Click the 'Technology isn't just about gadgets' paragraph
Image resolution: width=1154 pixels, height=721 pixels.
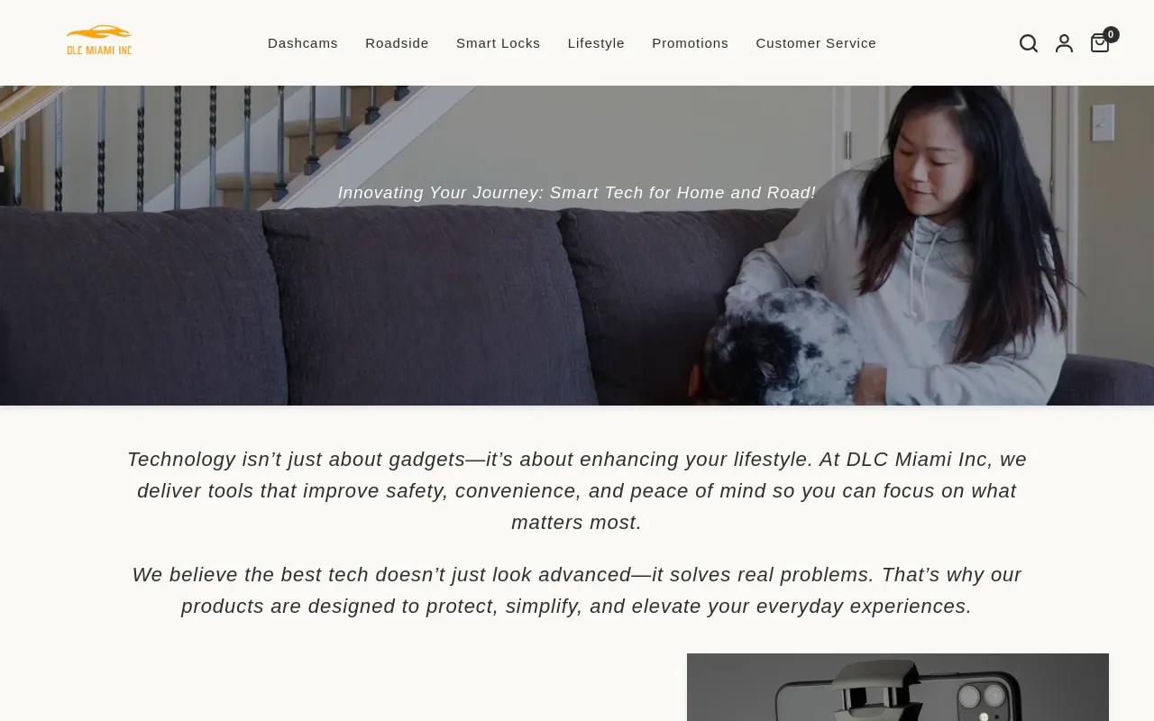(x=577, y=491)
